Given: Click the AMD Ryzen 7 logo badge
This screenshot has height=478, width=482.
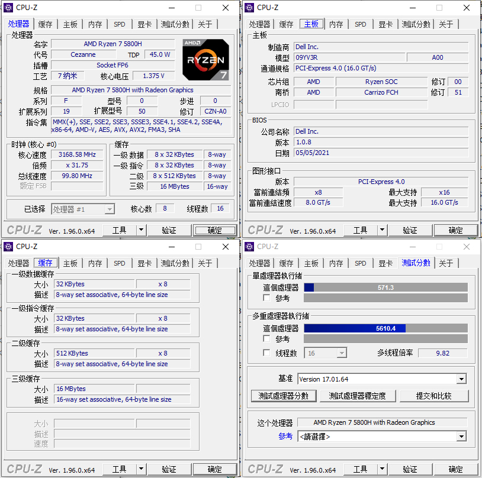Looking at the screenshot, I should click(x=205, y=60).
